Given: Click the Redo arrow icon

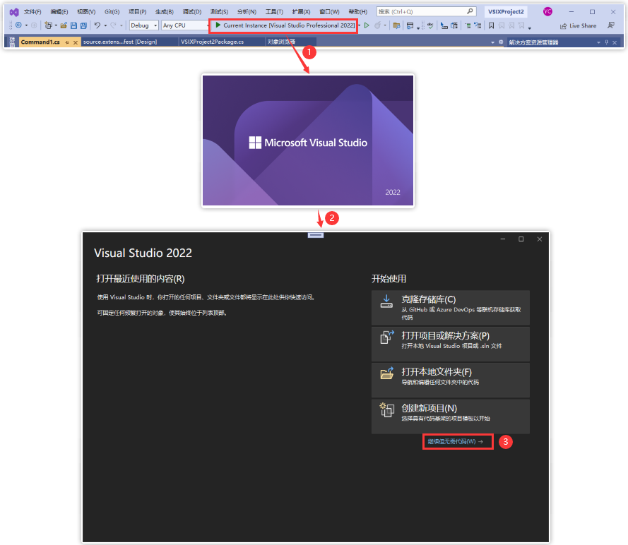Looking at the screenshot, I should coord(113,25).
